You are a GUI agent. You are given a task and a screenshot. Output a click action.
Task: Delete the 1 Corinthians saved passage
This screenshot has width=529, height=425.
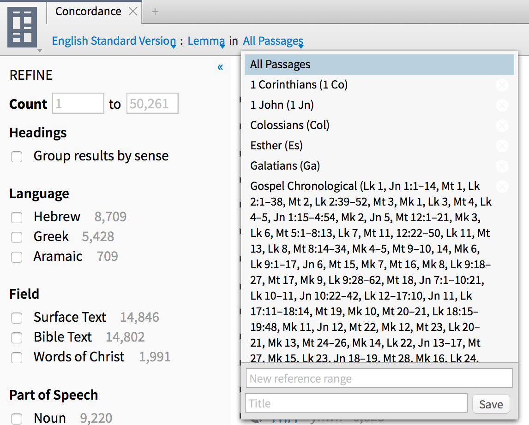pyautogui.click(x=502, y=85)
